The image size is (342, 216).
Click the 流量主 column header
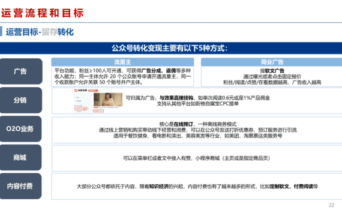122,62
